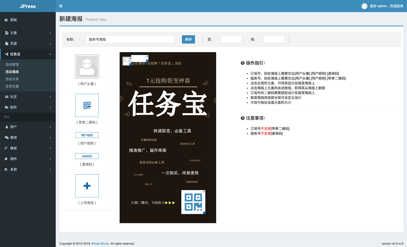Focus the 宽 width input
Image resolution: width=407 pixels, height=247 pixels.
(x=231, y=39)
